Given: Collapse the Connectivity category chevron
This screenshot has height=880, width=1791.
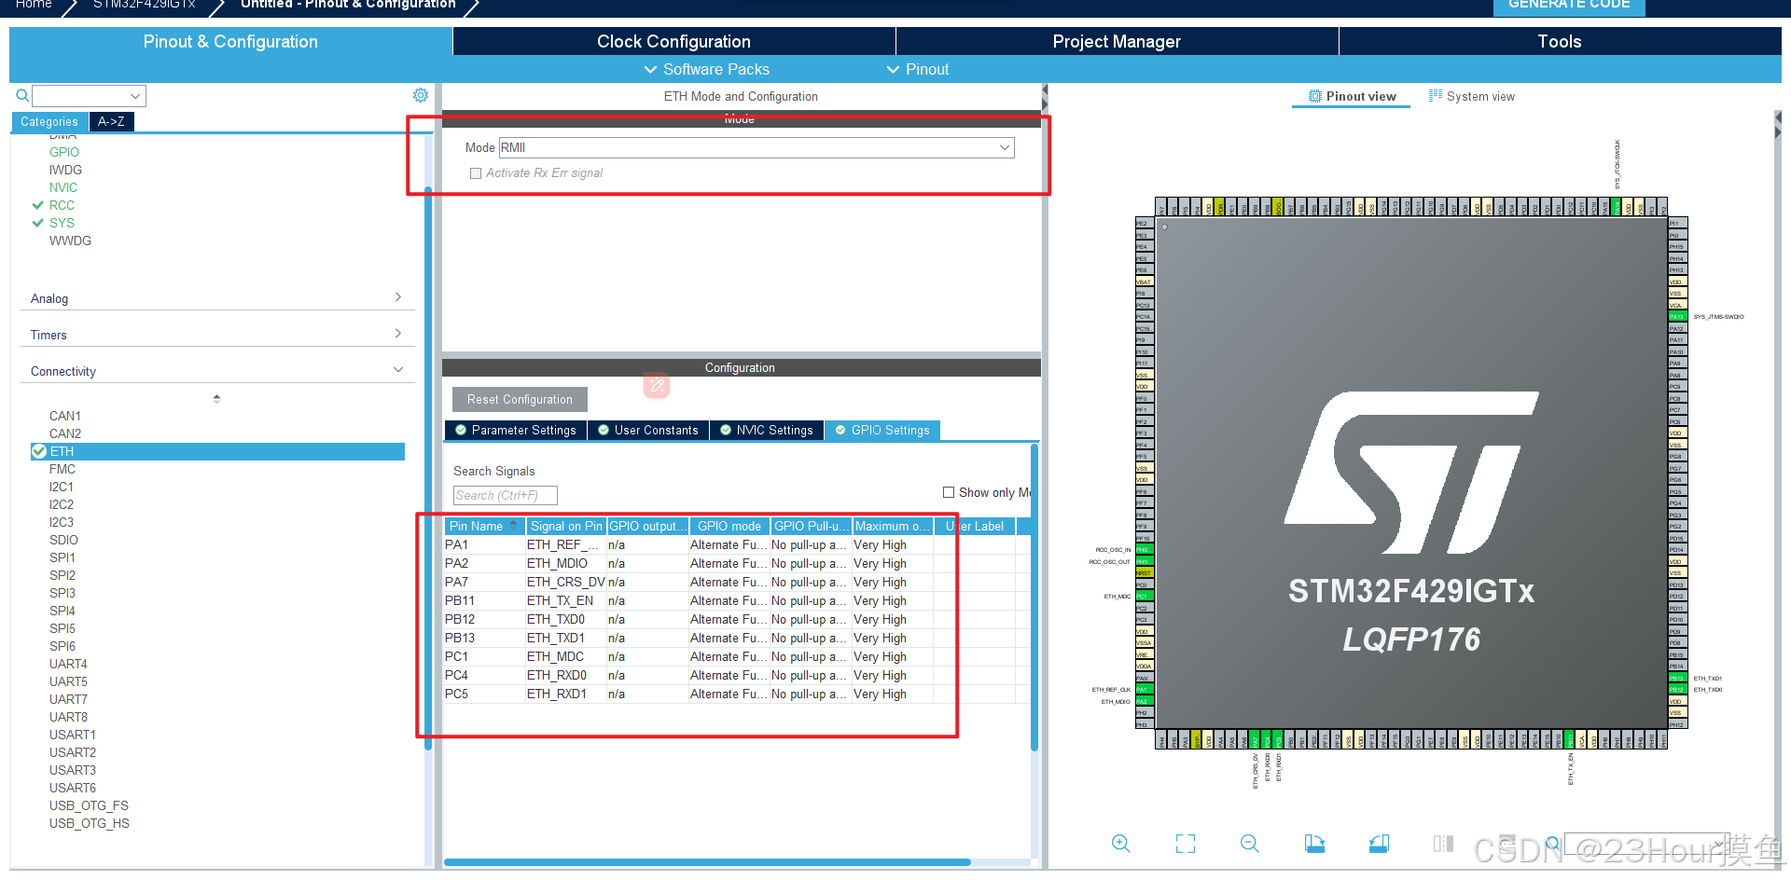Looking at the screenshot, I should [399, 368].
